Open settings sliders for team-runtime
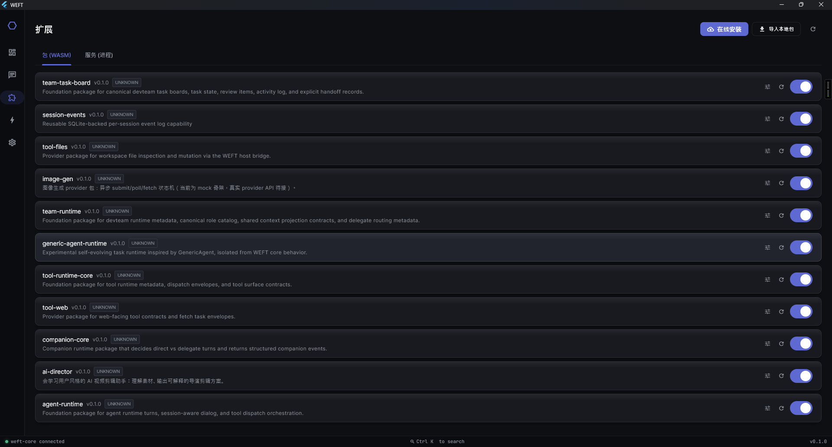This screenshot has height=447, width=832. (x=767, y=215)
